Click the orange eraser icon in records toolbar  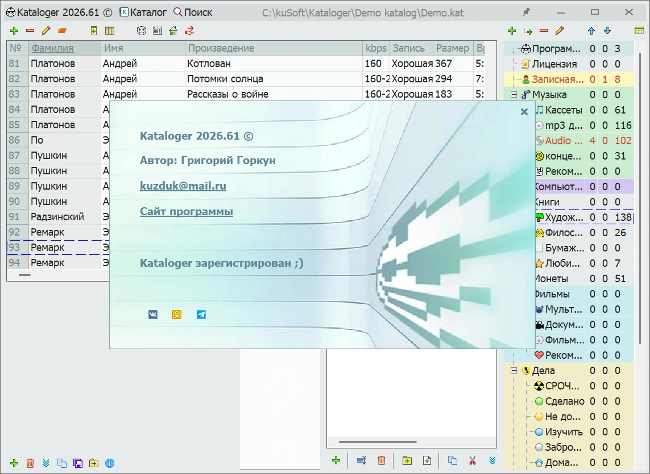click(x=62, y=31)
